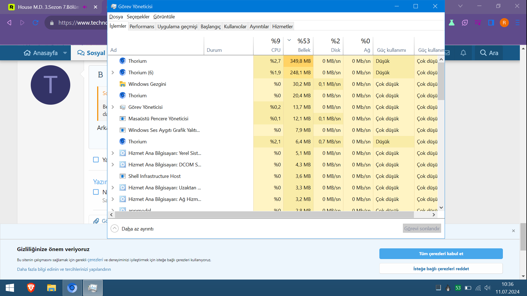Tick the checkbox next to Ya
This screenshot has height=296, width=527.
96,160
